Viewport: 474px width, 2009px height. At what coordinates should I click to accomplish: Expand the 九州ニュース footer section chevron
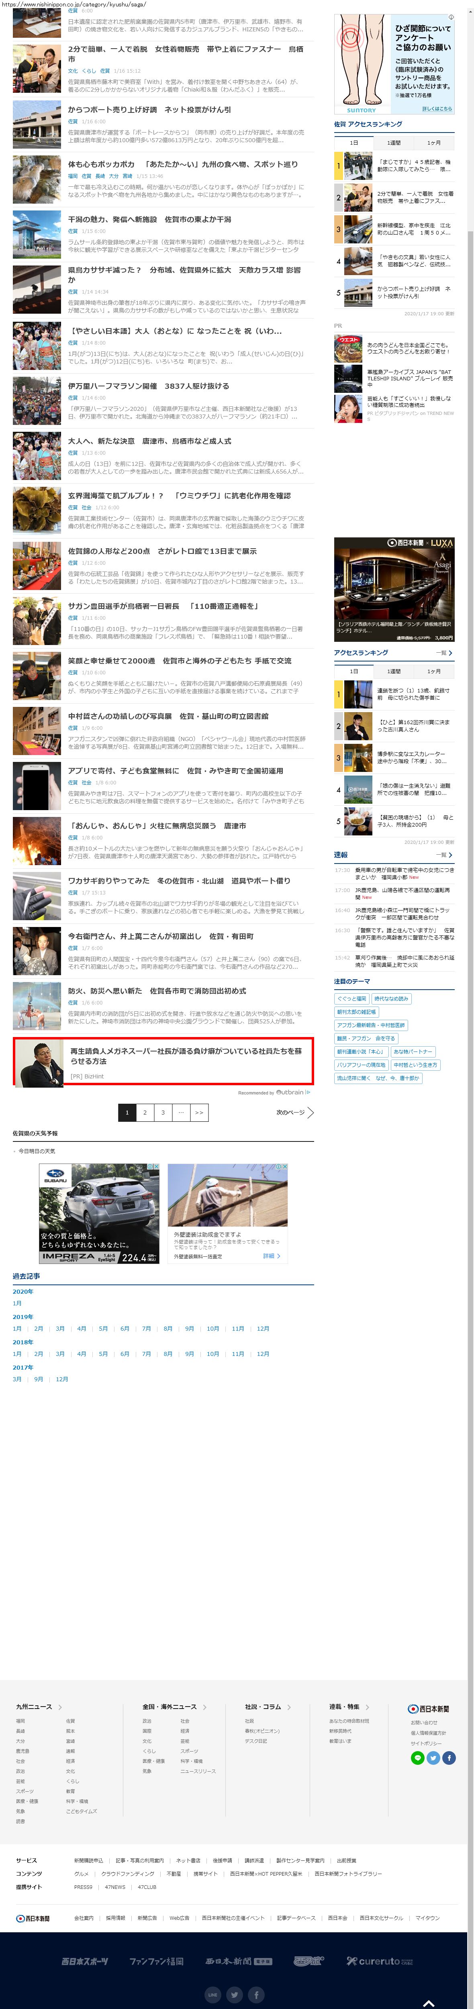[60, 1707]
